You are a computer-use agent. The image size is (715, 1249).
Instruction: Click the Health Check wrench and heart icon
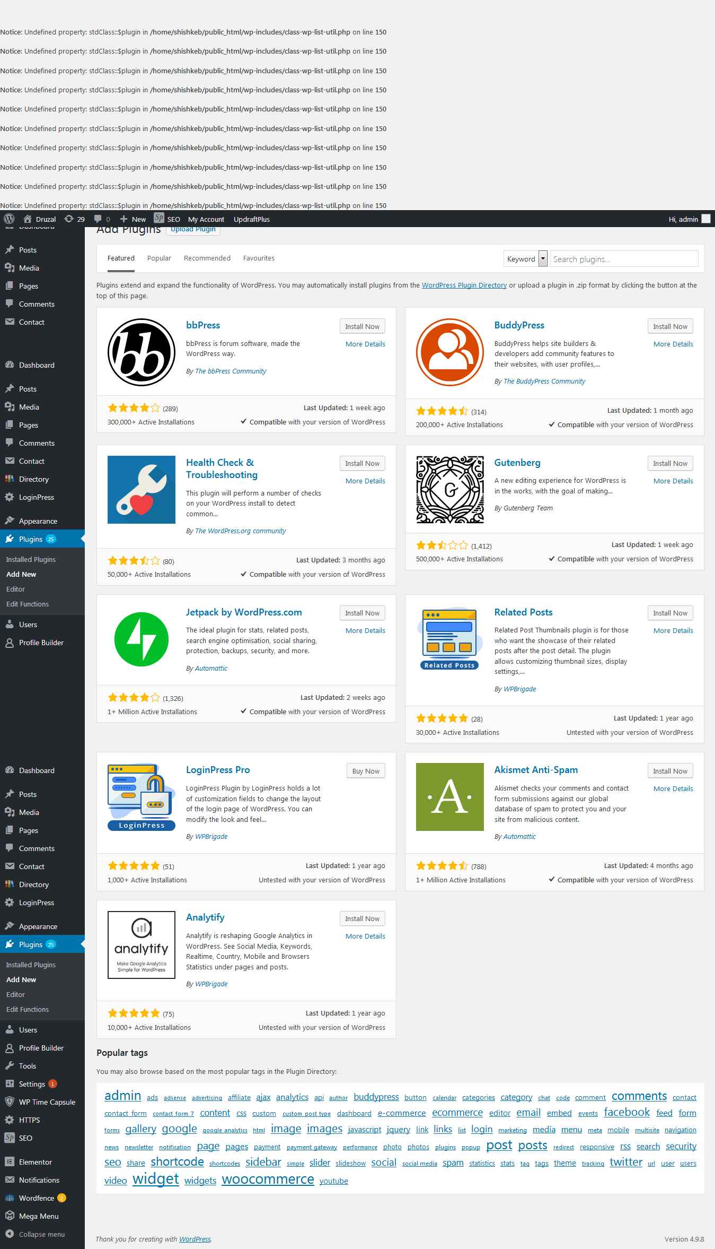point(142,490)
